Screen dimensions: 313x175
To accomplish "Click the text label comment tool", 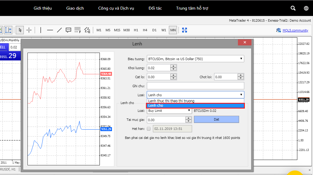I will pyautogui.click(x=68, y=30).
